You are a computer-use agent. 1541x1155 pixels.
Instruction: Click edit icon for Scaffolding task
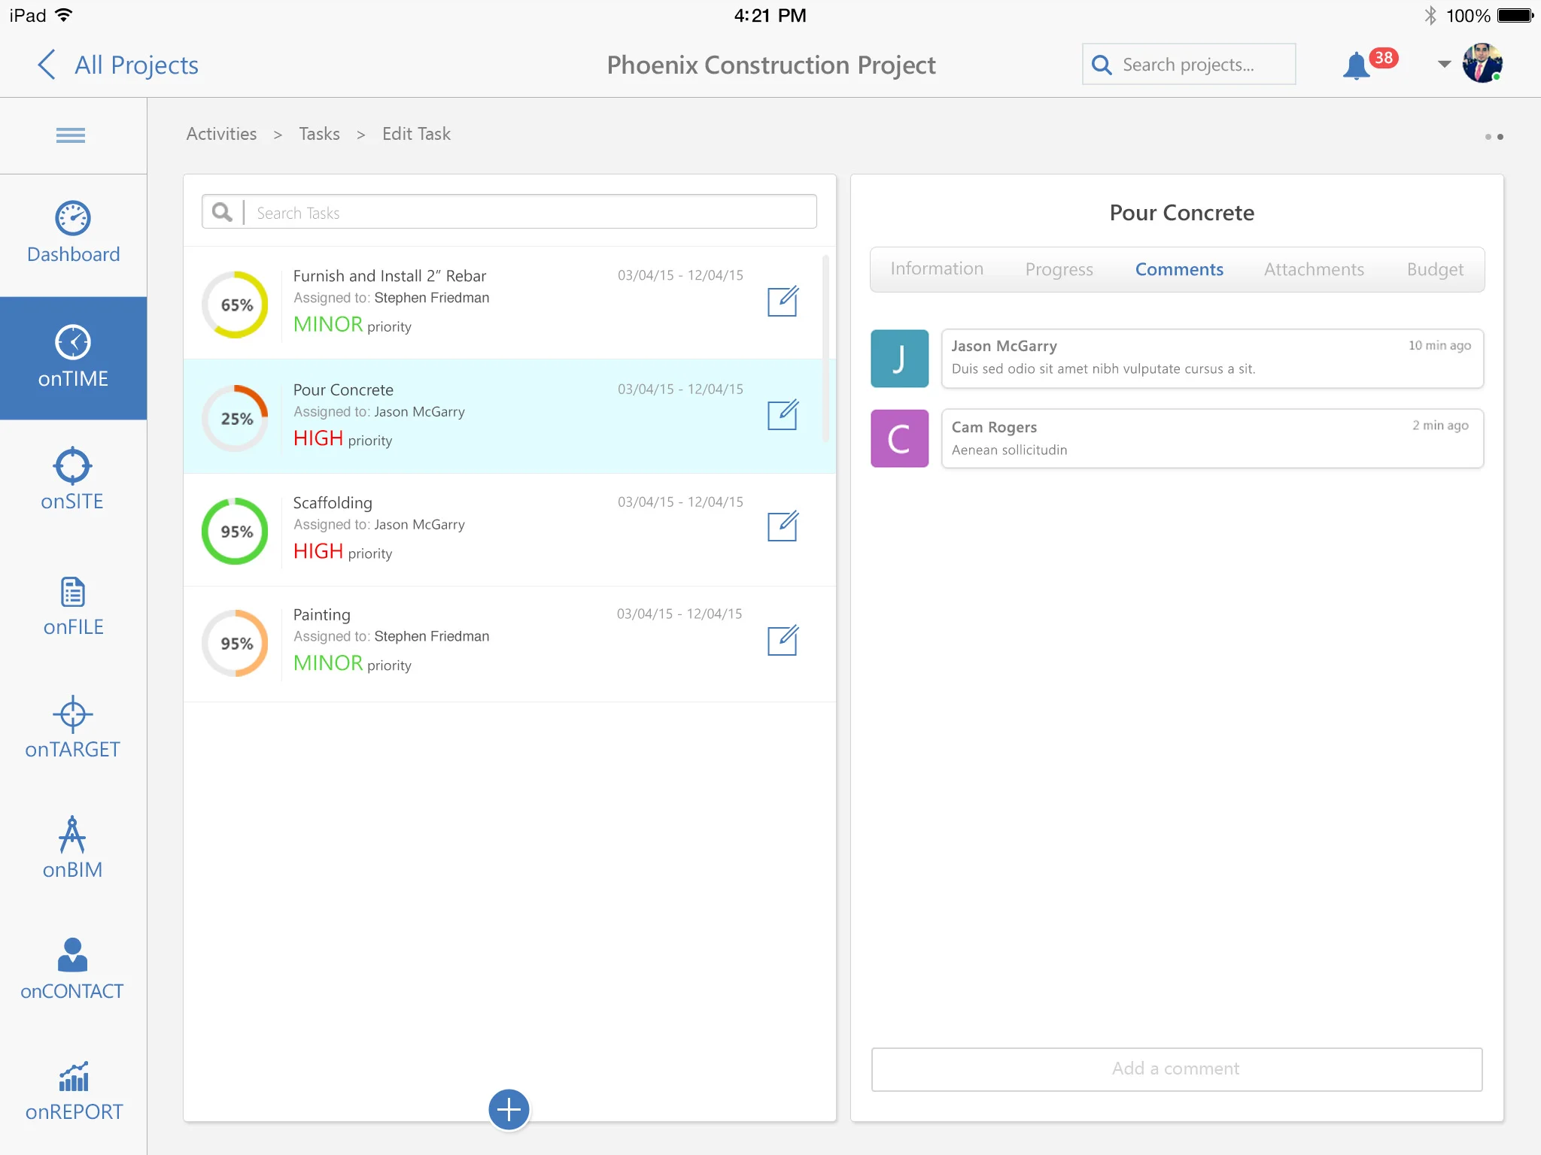click(x=783, y=526)
